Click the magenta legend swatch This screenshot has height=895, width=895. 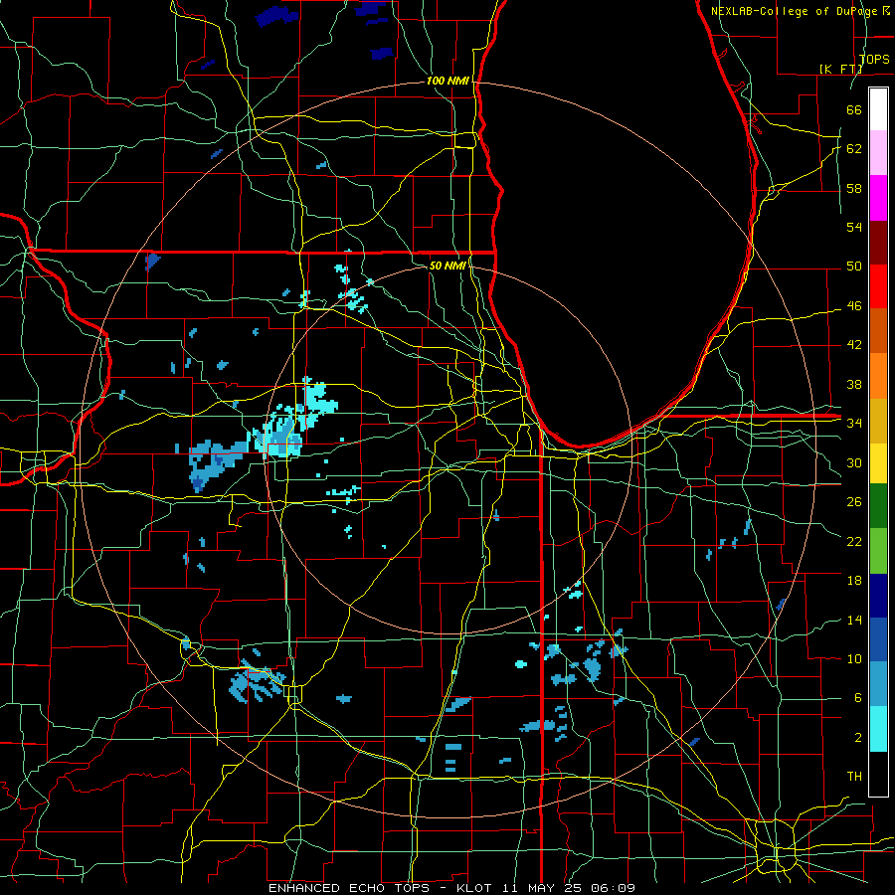878,198
